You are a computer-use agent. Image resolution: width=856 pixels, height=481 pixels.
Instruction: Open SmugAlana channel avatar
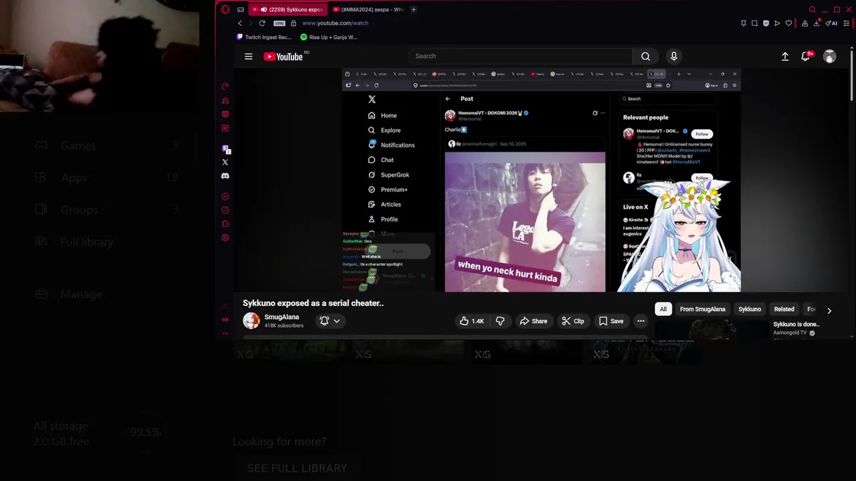pyautogui.click(x=251, y=321)
